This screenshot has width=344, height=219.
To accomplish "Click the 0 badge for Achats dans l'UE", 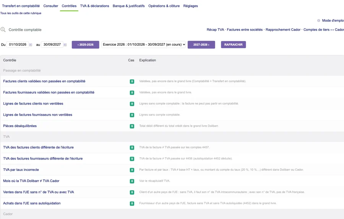I will coord(132,203).
